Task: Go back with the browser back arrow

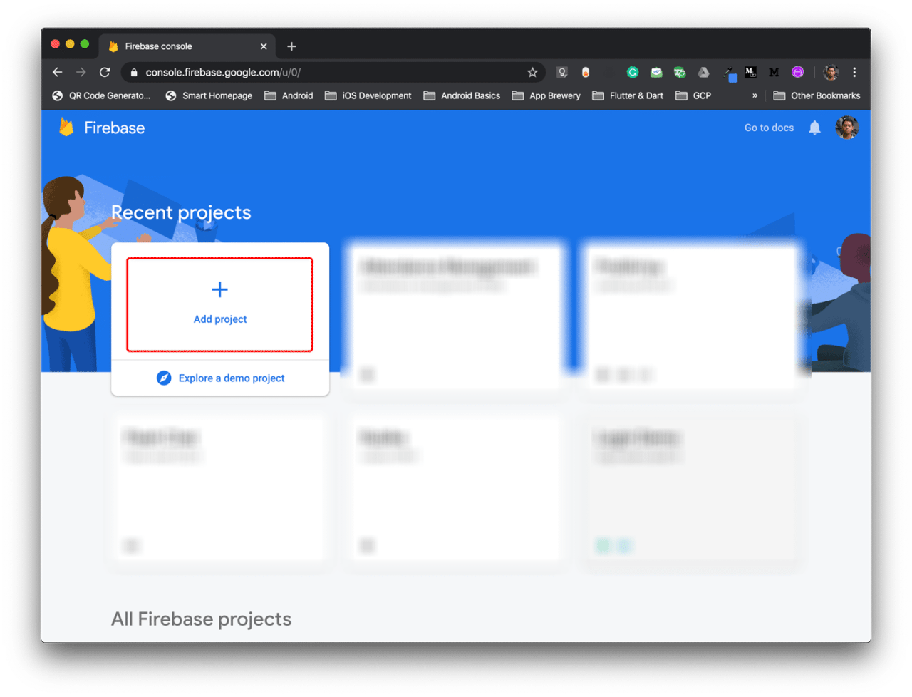Action: [58, 72]
